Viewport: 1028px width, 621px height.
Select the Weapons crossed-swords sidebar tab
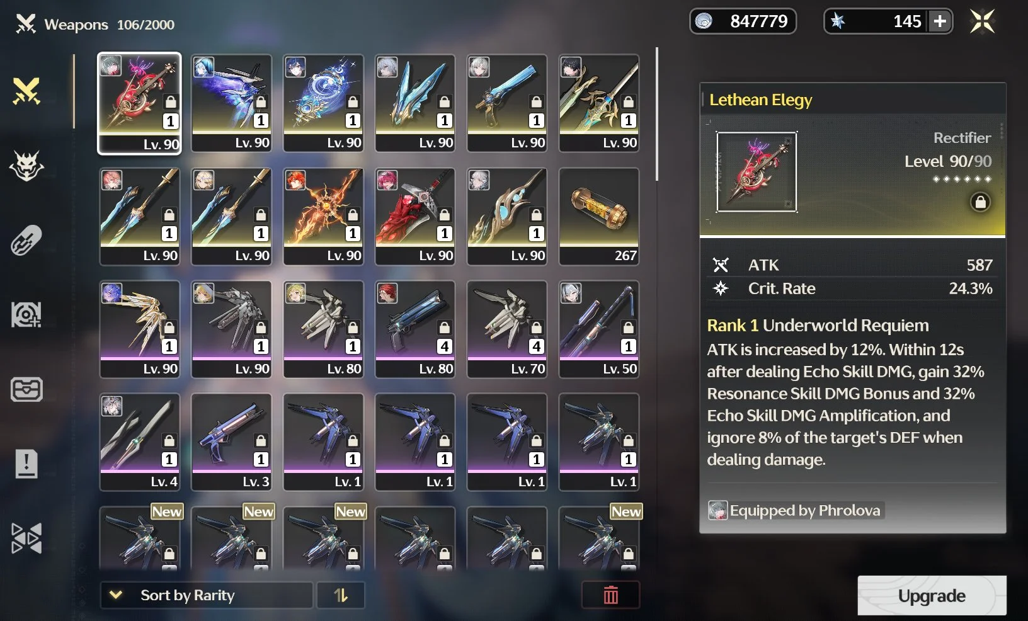pyautogui.click(x=26, y=91)
